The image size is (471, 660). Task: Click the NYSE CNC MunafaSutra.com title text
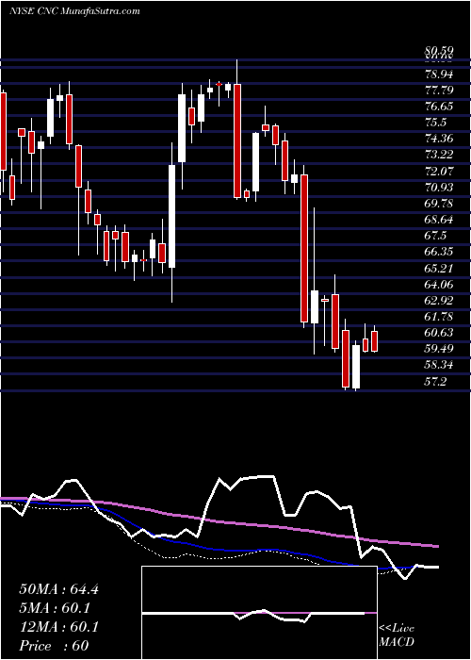click(x=74, y=11)
